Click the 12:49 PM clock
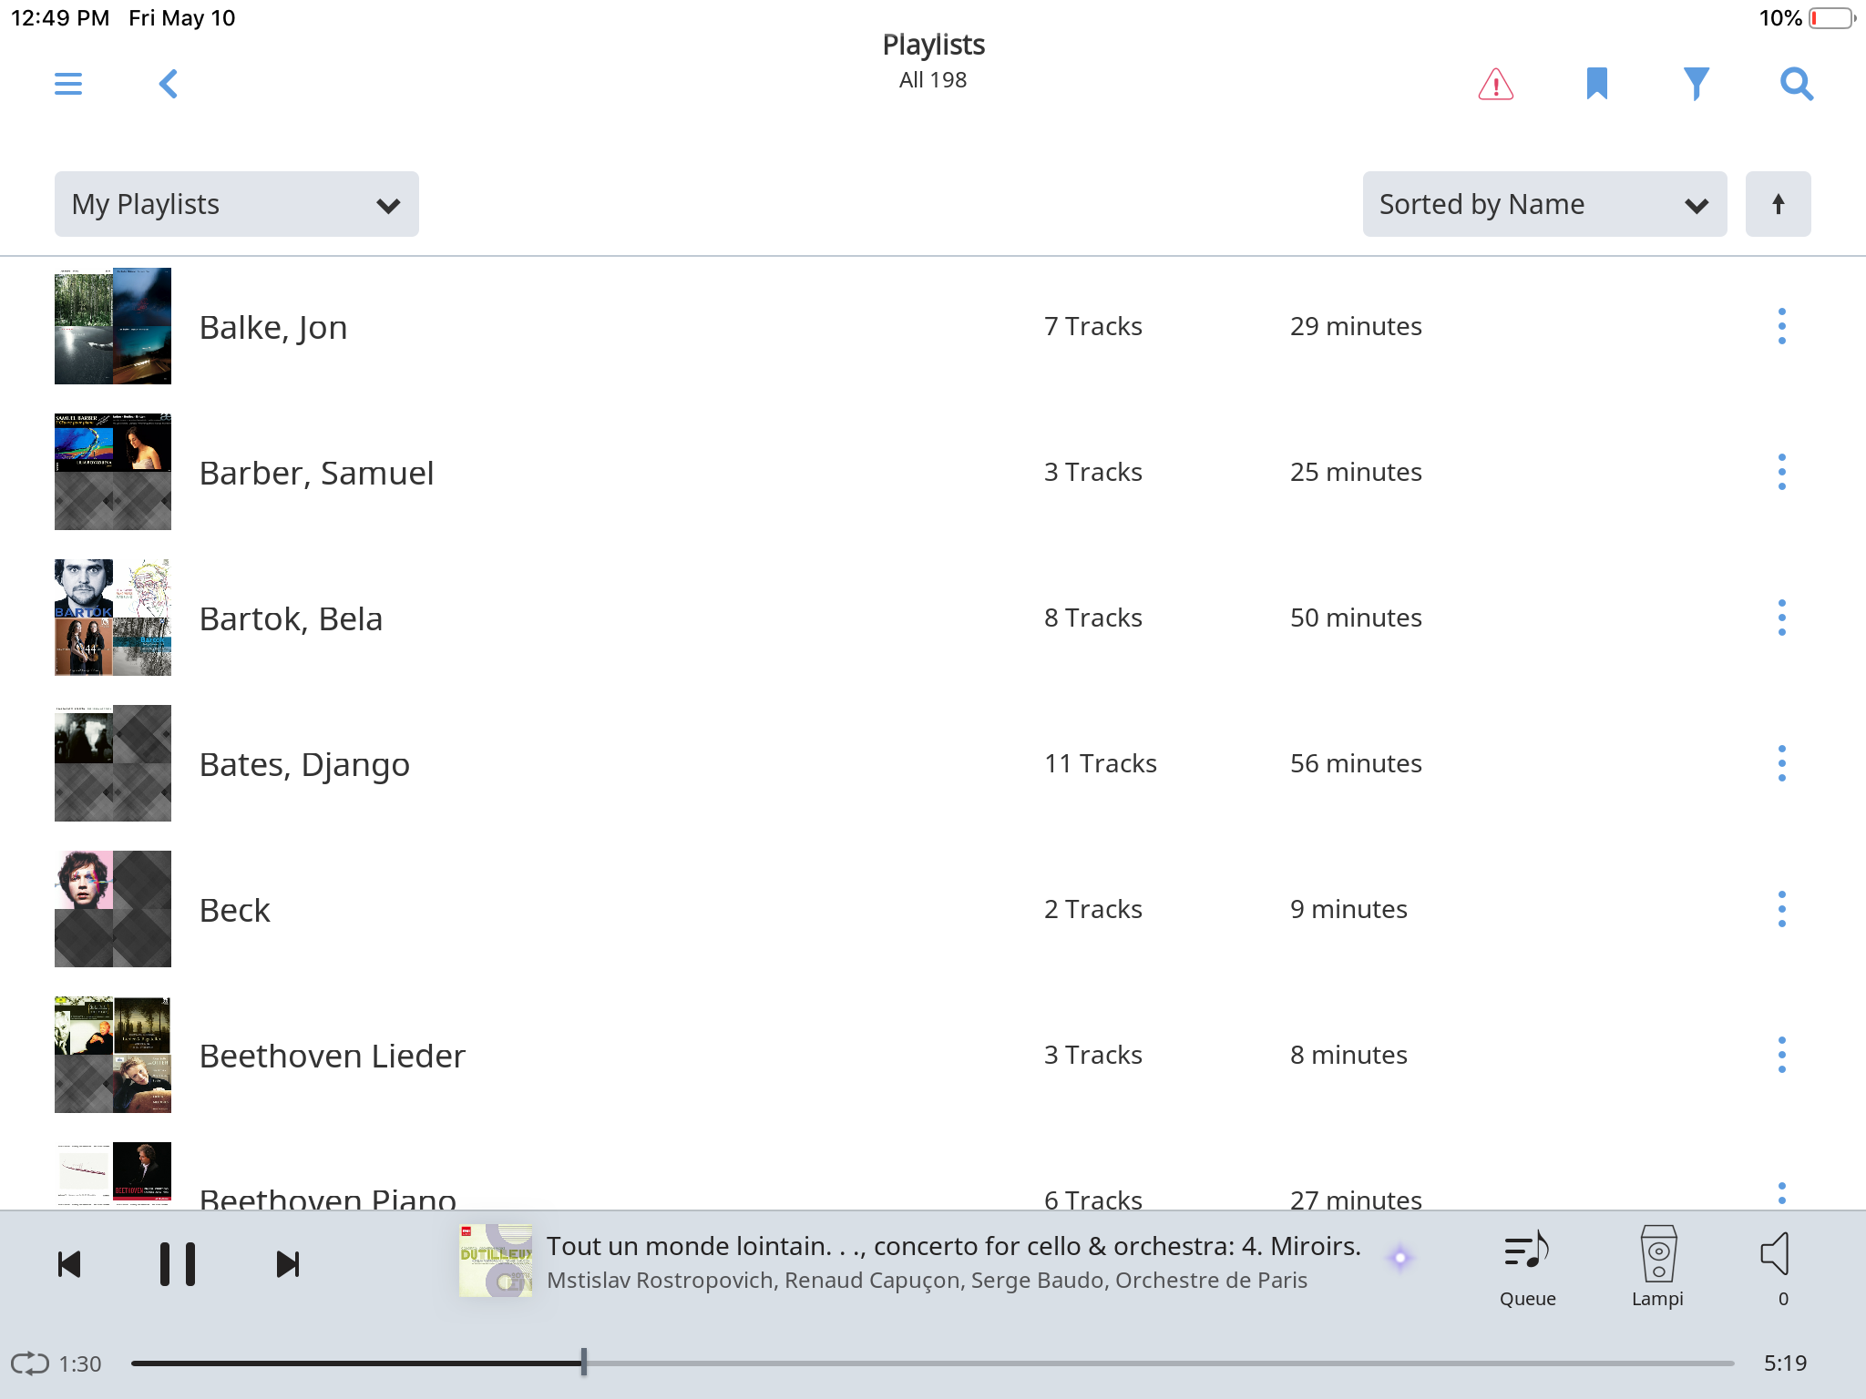1866x1399 pixels. 60,18
